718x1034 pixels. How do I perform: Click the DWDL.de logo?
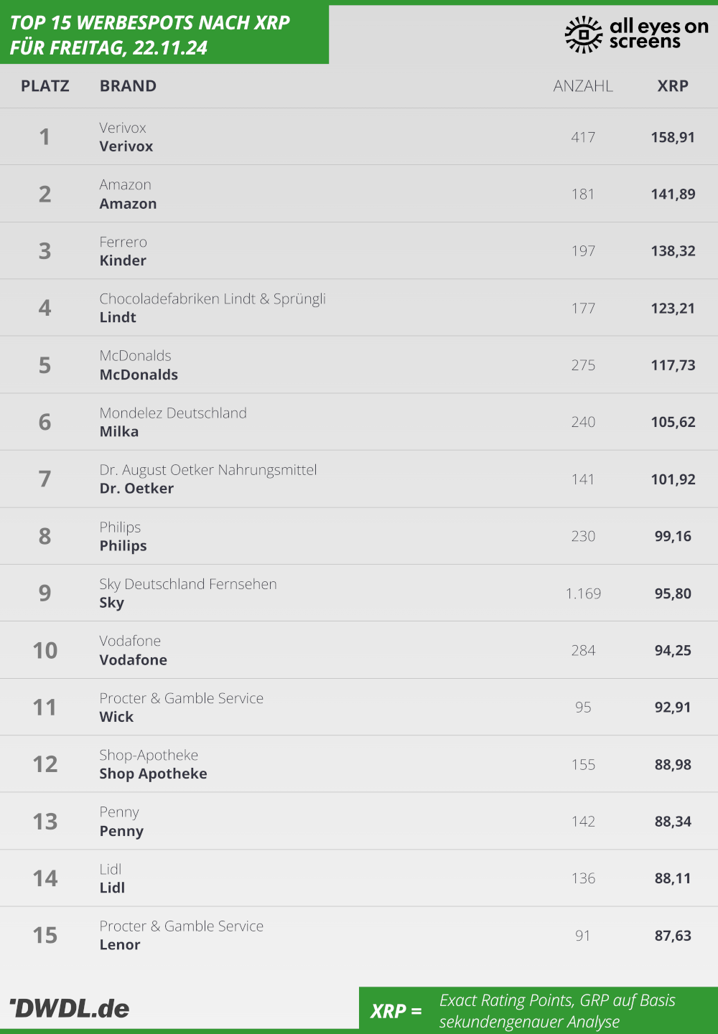[70, 1008]
